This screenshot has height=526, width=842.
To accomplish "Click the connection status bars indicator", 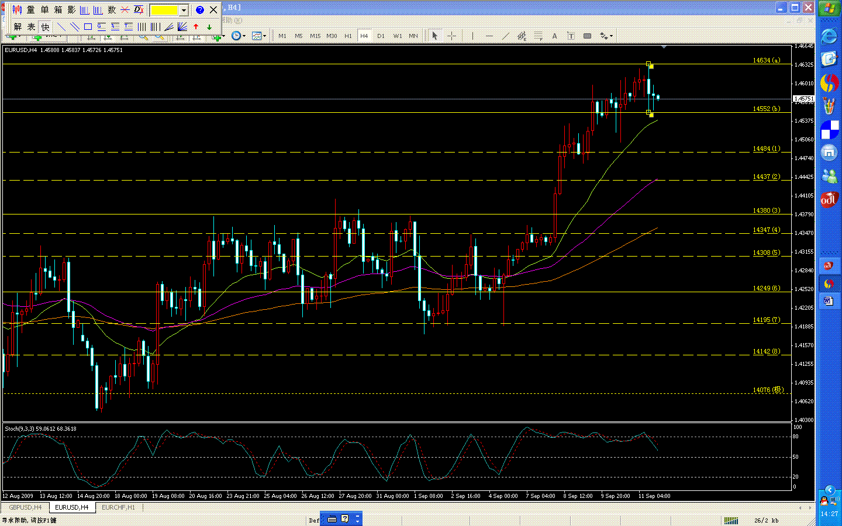I will tap(731, 520).
